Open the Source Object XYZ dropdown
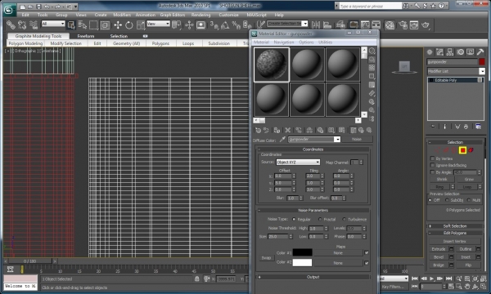Image resolution: width=491 pixels, height=294 pixels. 298,163
